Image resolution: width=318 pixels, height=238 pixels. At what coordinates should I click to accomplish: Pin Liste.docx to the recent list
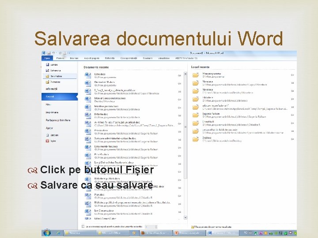pyautogui.click(x=179, y=75)
